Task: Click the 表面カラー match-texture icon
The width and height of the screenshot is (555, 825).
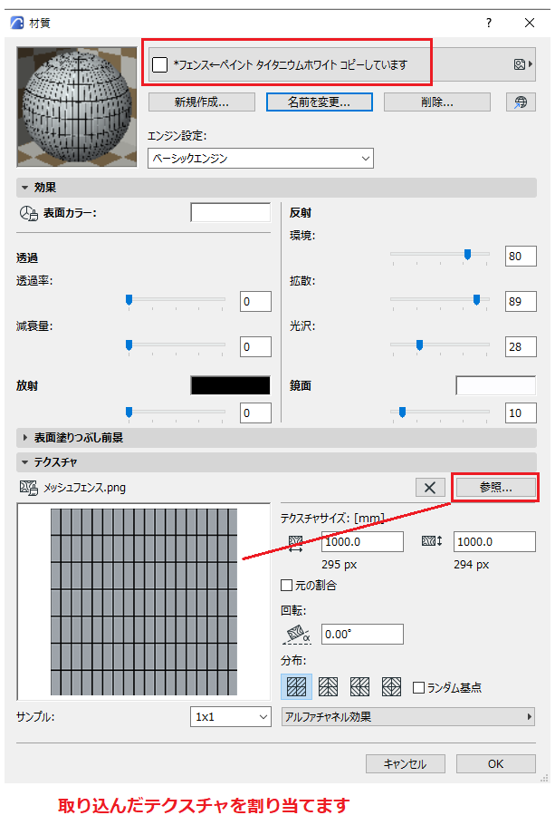Action: point(29,213)
